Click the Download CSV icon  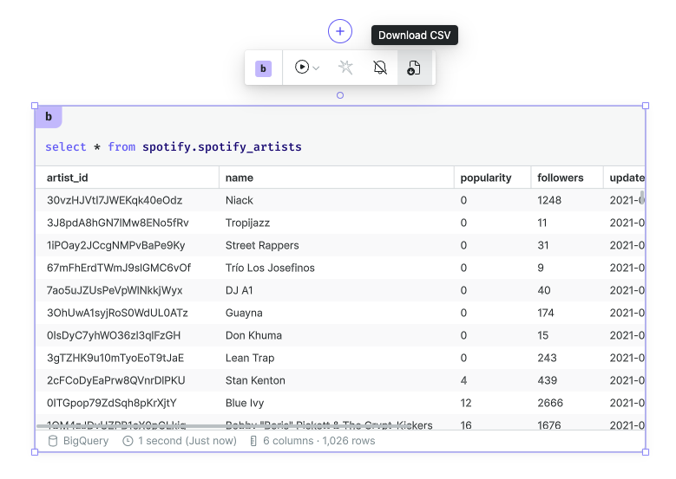414,68
